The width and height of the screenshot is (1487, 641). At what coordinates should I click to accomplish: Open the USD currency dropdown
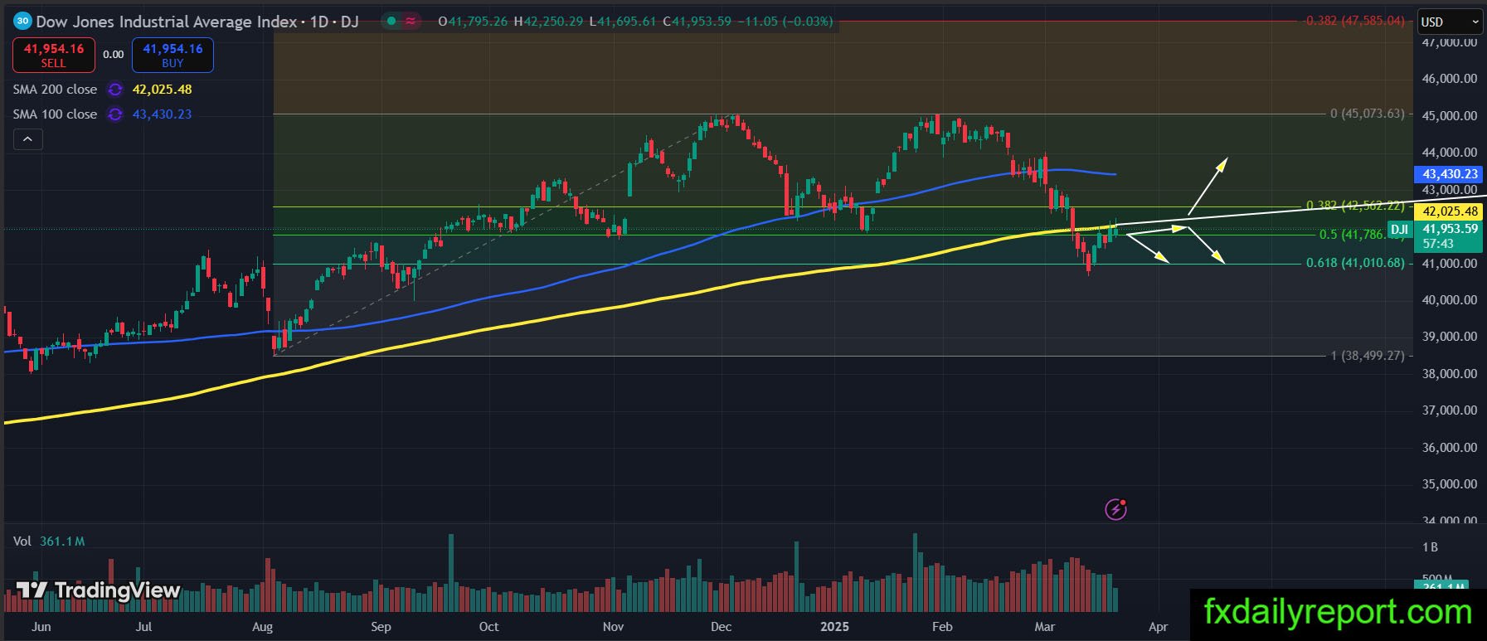click(1450, 22)
